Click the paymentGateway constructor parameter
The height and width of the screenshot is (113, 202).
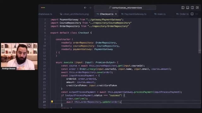pos(82,49)
